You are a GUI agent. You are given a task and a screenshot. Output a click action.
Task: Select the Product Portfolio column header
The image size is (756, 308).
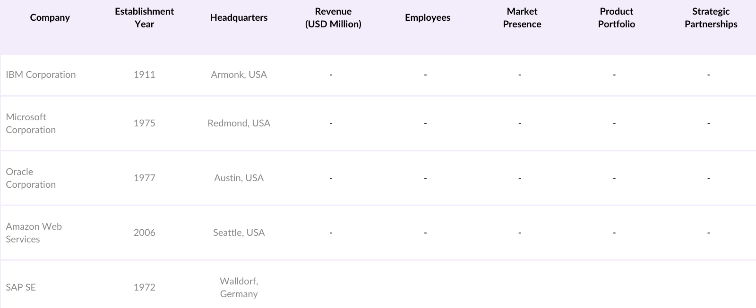pyautogui.click(x=617, y=17)
